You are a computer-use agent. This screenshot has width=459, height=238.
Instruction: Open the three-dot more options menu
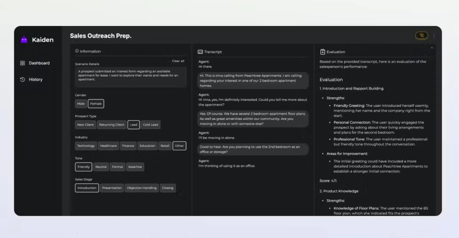point(434,36)
